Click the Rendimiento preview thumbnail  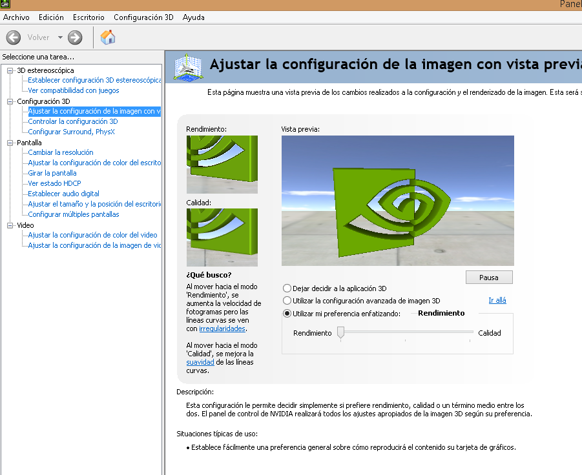click(222, 165)
